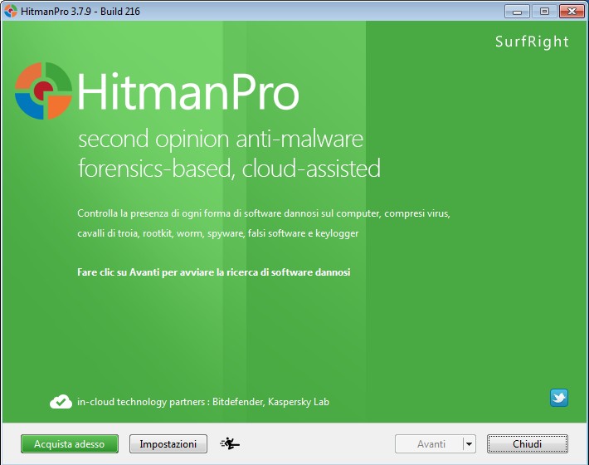The image size is (589, 465).
Task: Minimize the HitmanPro window
Action: pyautogui.click(x=518, y=12)
